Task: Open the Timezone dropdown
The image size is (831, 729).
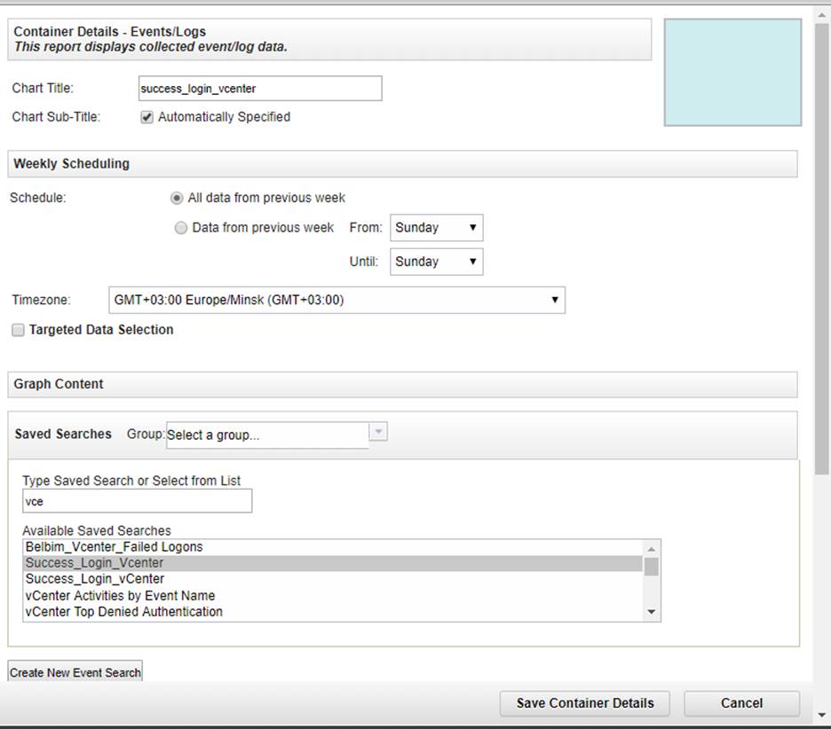Action: tap(336, 300)
